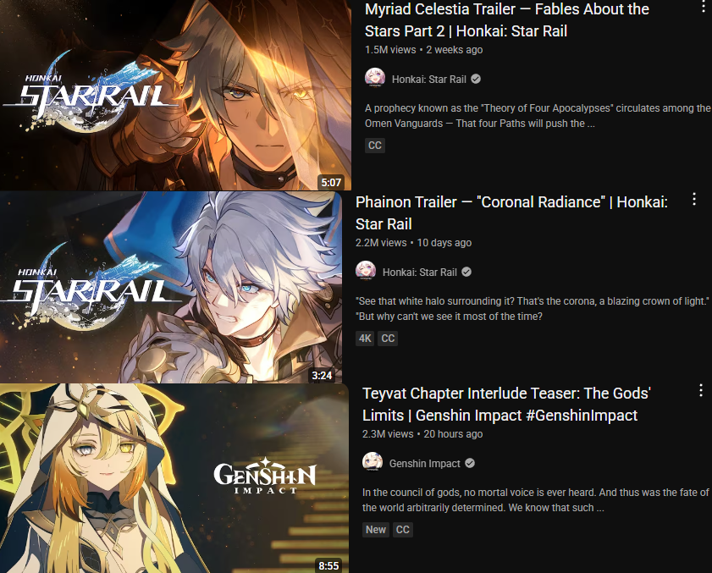Viewport: 712px width, 573px height.
Task: Open the Genshin Impact channel name link
Action: tap(424, 464)
